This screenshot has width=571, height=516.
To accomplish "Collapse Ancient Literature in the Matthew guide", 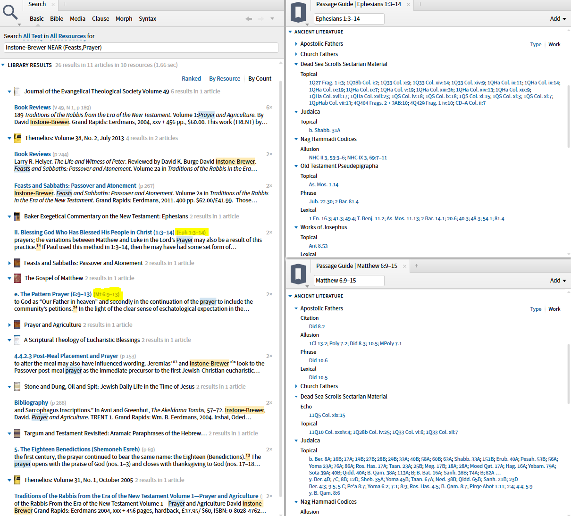I will click(290, 296).
